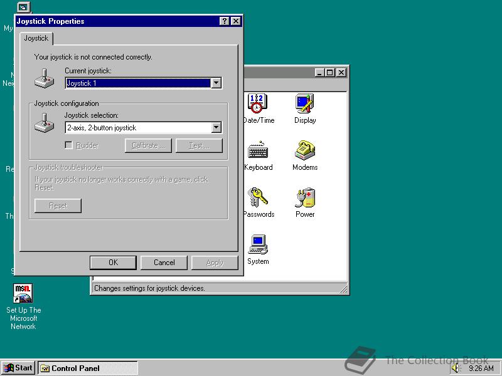
Task: Click the OK button
Action: pyautogui.click(x=113, y=262)
